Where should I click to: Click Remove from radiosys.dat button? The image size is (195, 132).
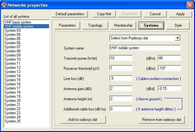[161, 120]
